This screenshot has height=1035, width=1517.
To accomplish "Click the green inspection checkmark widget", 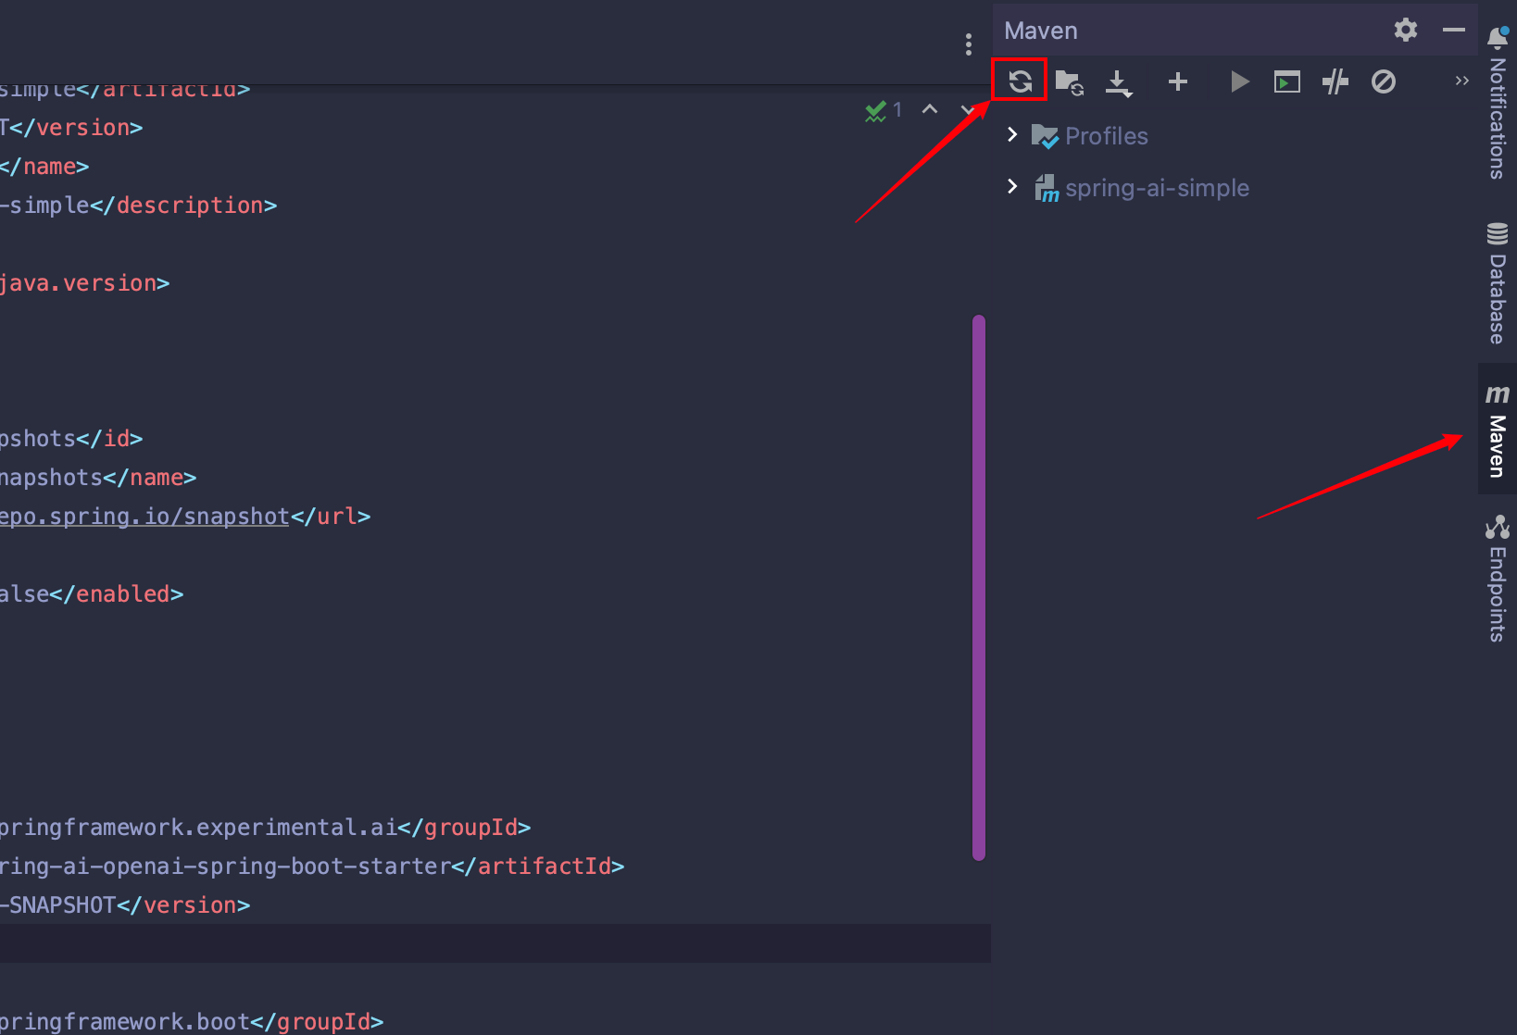I will [x=883, y=111].
